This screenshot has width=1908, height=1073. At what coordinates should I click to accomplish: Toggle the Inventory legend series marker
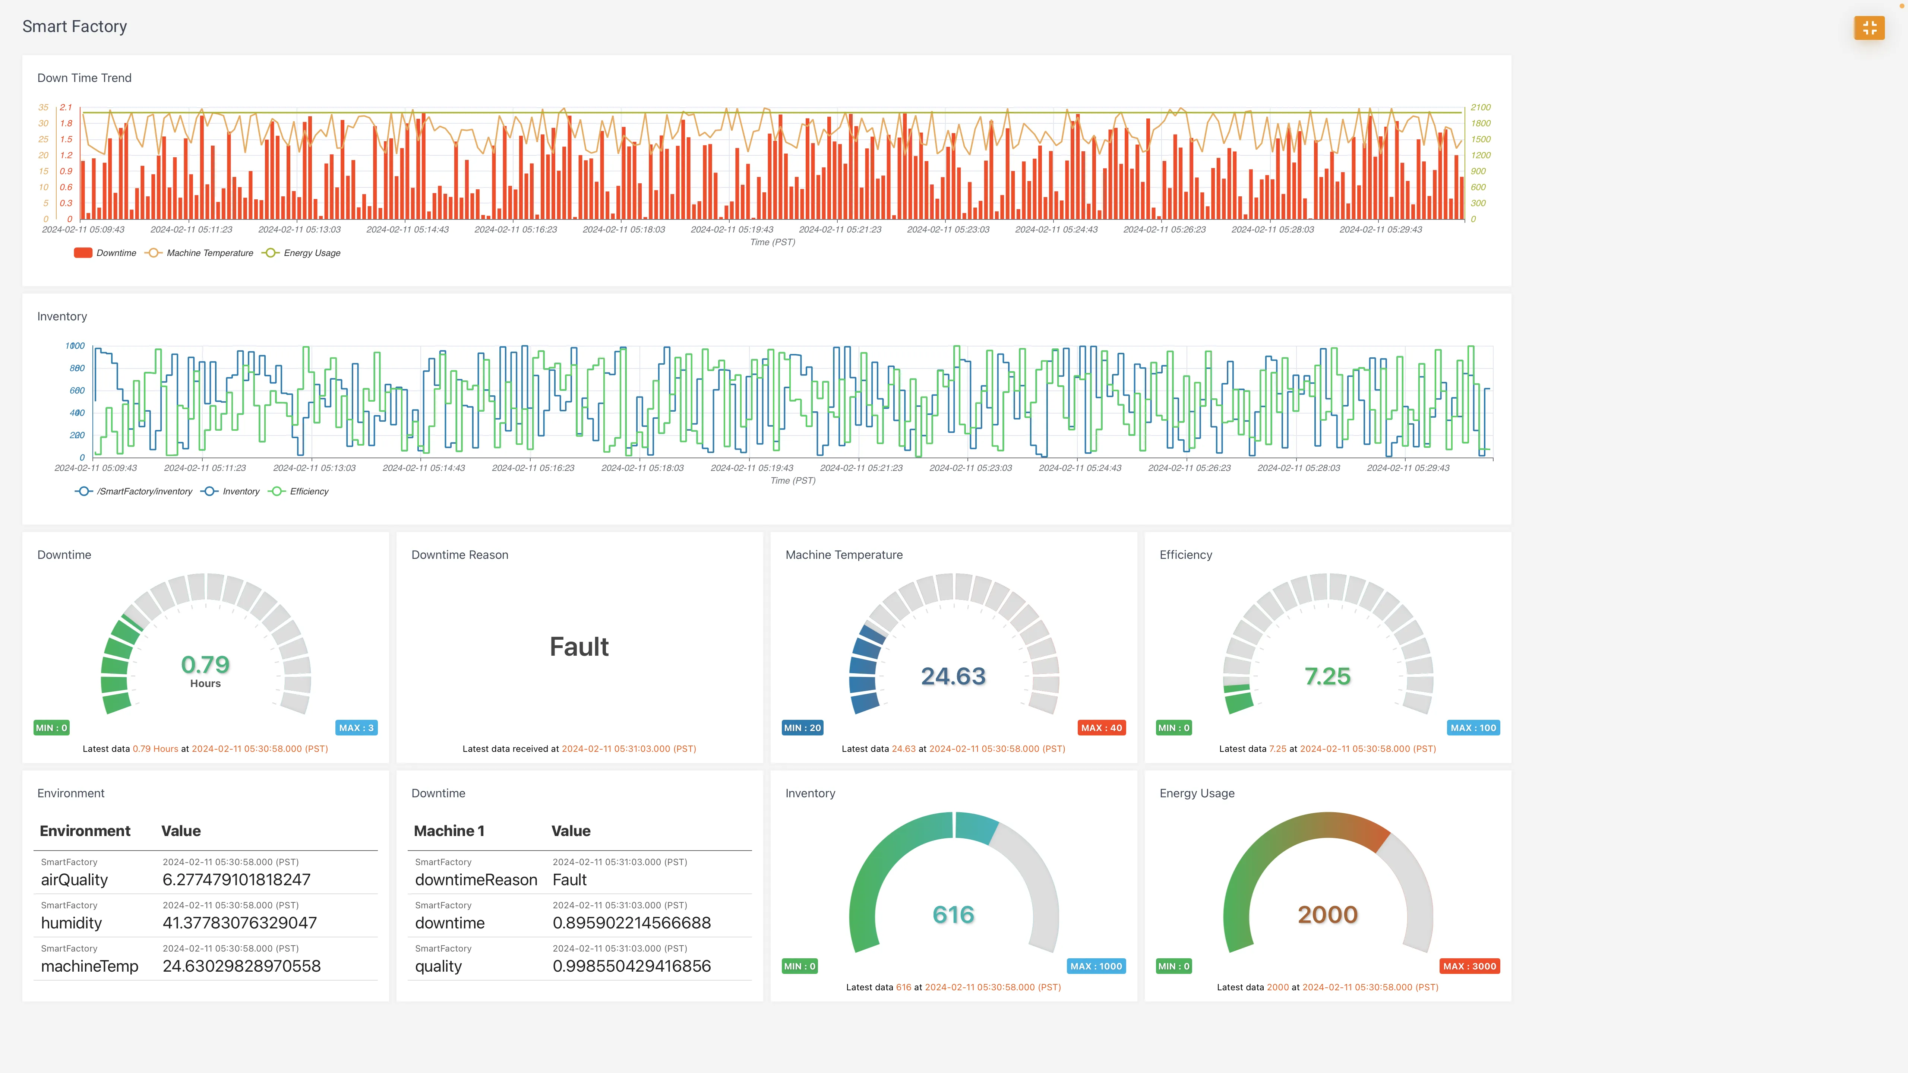[x=209, y=492]
